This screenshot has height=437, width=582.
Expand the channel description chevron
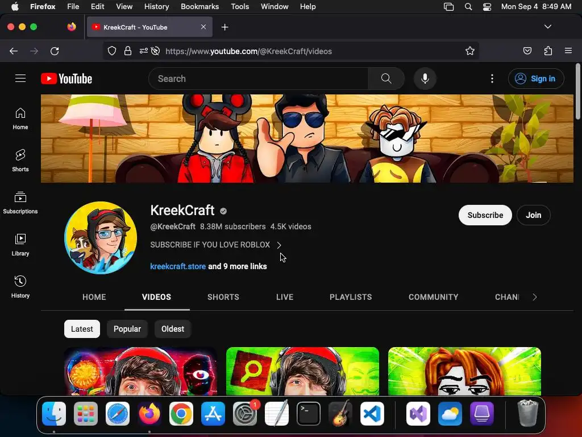[x=279, y=245]
